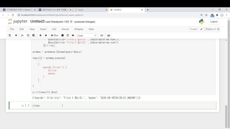Click the kernel idle circle indicator
This screenshot has height=129, width=230.
218,29
